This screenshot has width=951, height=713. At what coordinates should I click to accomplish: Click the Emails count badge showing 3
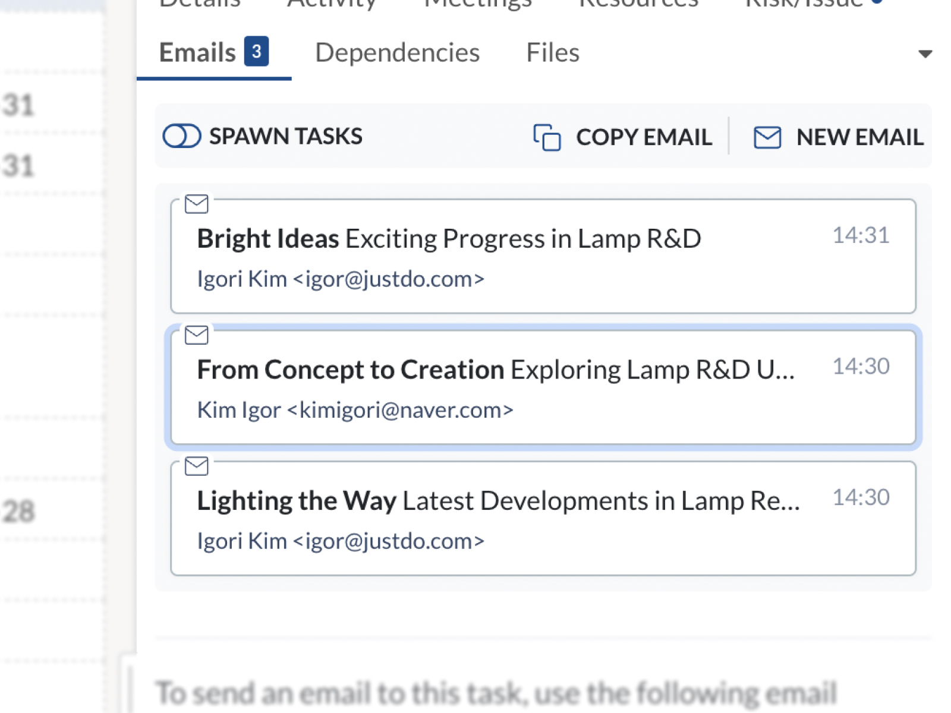click(256, 52)
